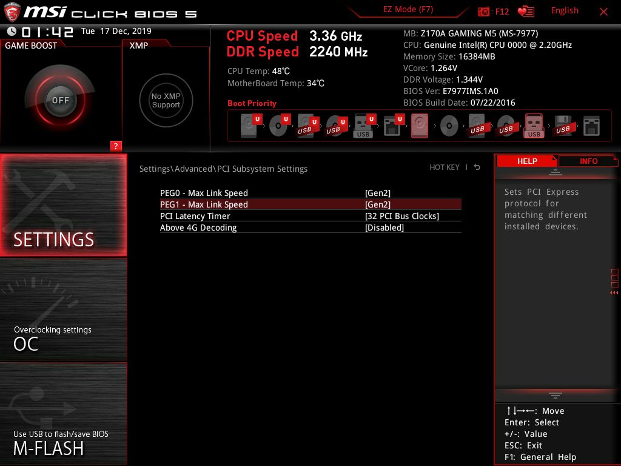Click the red question mark help icon
Viewport: 621px width, 466px height.
click(116, 146)
